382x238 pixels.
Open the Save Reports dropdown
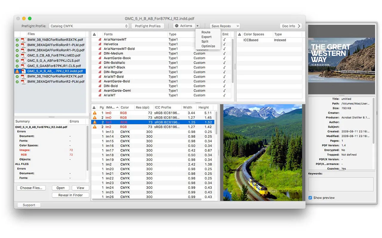pos(225,26)
